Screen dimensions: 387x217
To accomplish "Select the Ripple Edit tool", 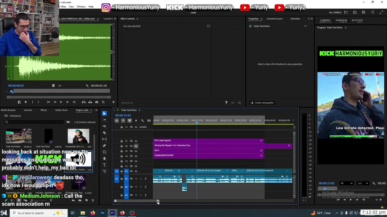I will click(104, 126).
